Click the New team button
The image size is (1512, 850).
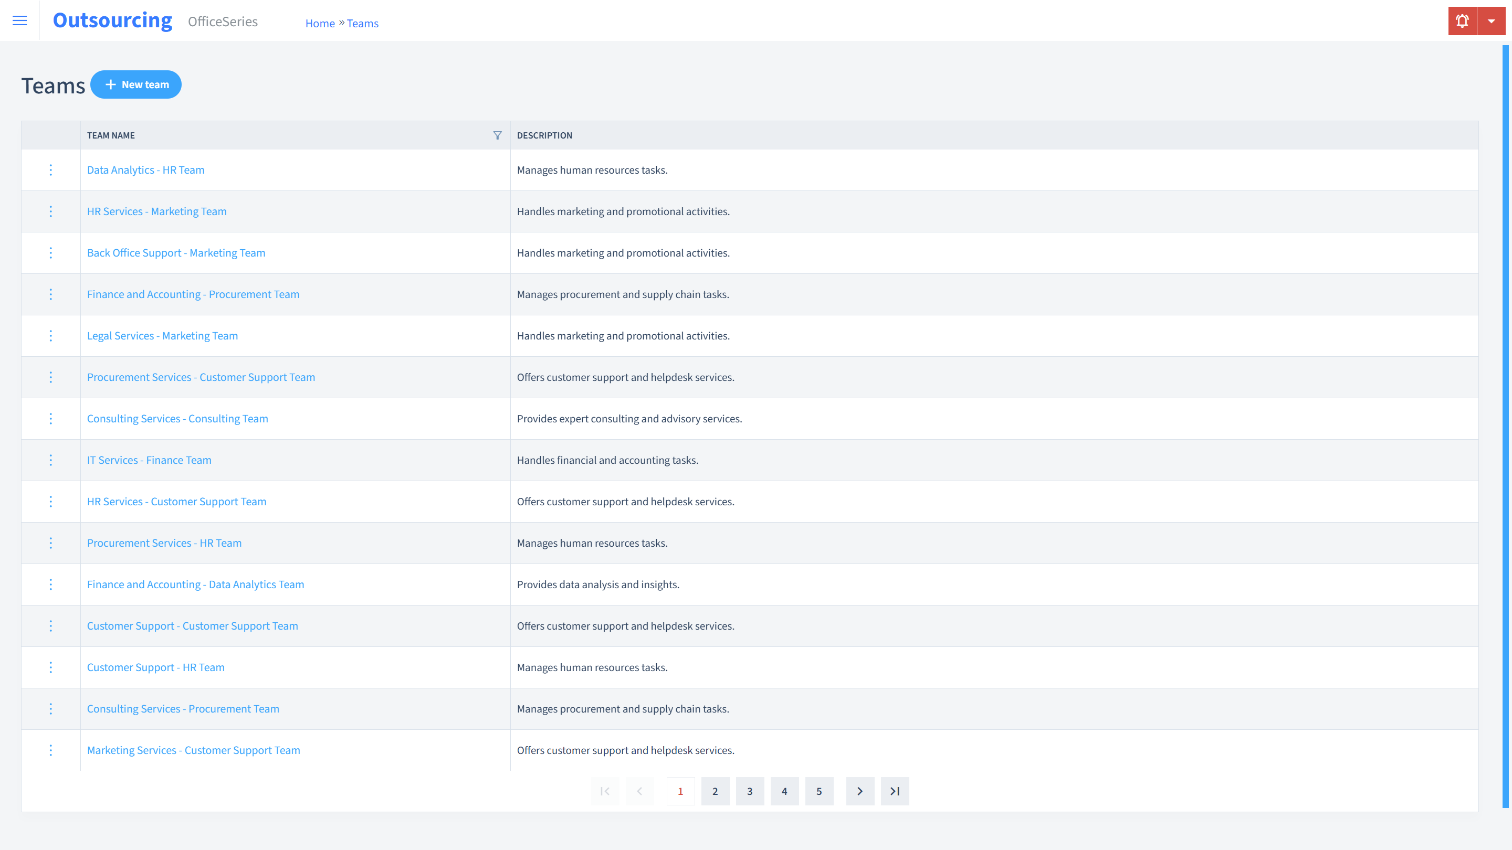tap(136, 84)
